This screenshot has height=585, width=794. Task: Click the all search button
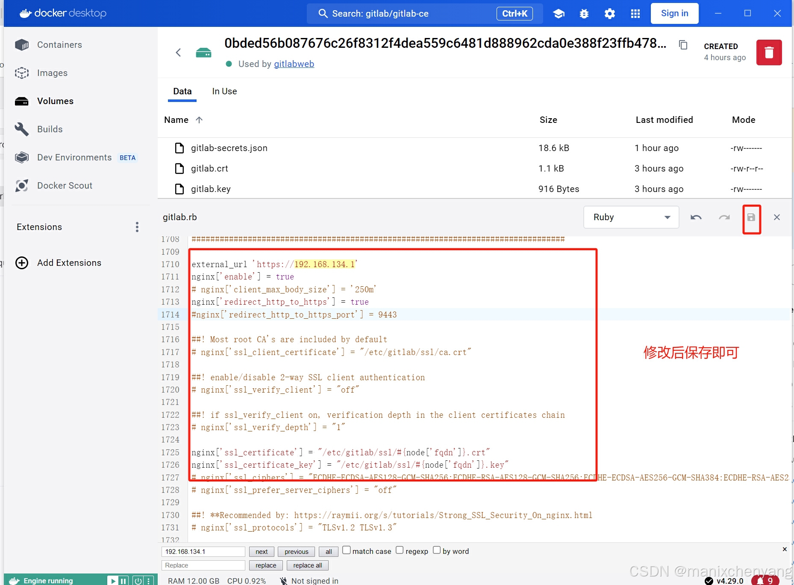328,552
